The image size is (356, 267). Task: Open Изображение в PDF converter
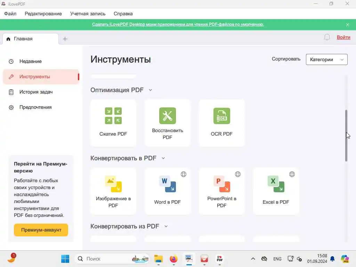click(113, 191)
